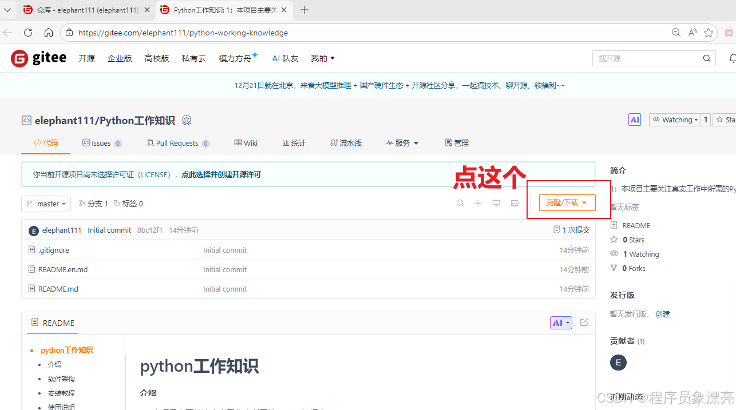Reload the page with refresh icon

[28, 33]
